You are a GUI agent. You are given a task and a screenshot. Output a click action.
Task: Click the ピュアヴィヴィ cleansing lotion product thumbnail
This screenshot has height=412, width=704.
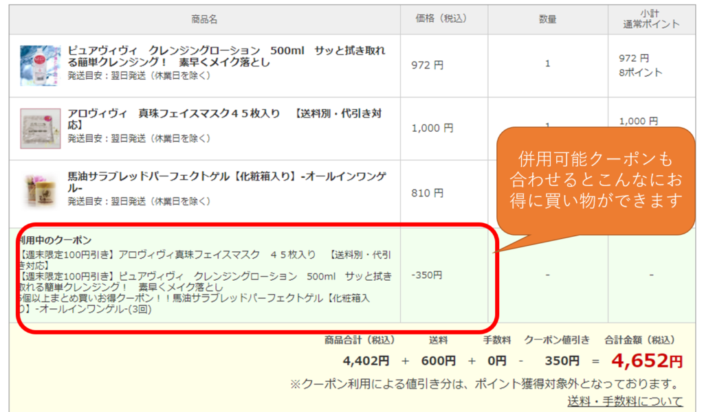click(x=41, y=65)
